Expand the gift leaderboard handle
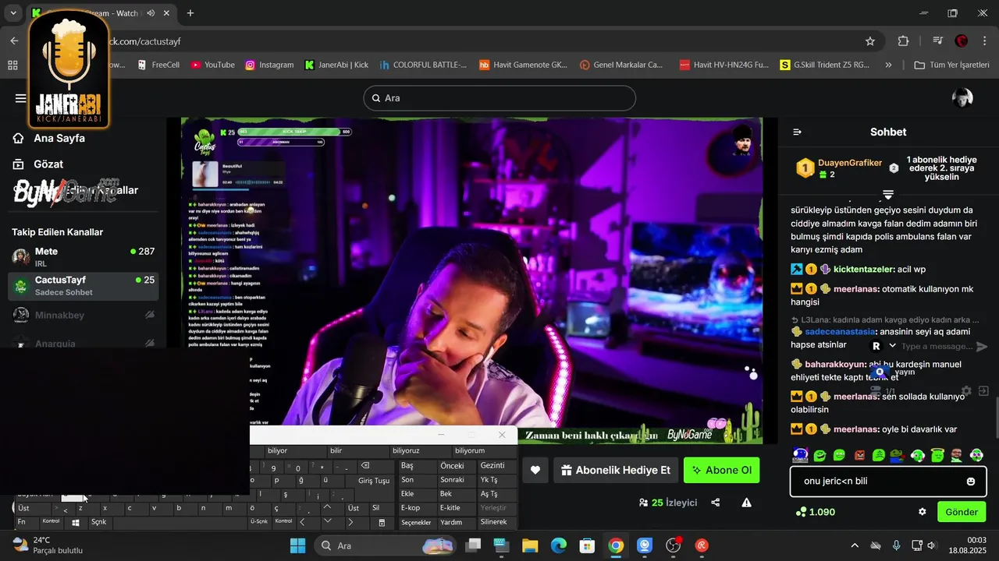Screen dimensions: 999x561 click(x=888, y=194)
